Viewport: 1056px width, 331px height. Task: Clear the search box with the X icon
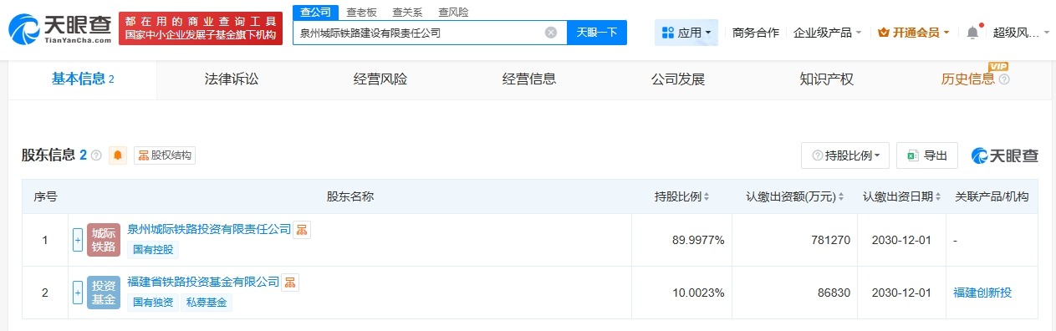pos(551,33)
